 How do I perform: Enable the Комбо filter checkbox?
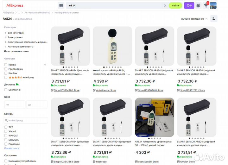coord(6,65)
